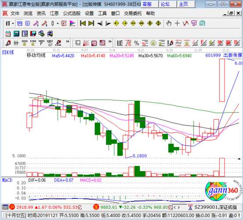This screenshot has height=220, width=243.
Task: Select the crosshair cursor tool
Action: [x=177, y=24]
